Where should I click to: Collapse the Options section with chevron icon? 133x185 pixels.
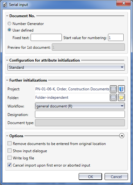coord(122,136)
